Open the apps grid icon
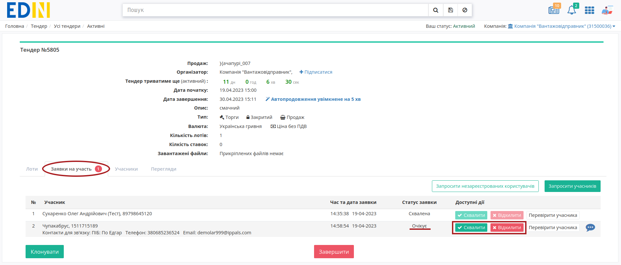This screenshot has width=621, height=265. pos(589,10)
